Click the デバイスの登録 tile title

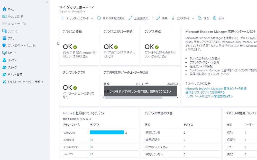pyautogui.click(x=72, y=32)
